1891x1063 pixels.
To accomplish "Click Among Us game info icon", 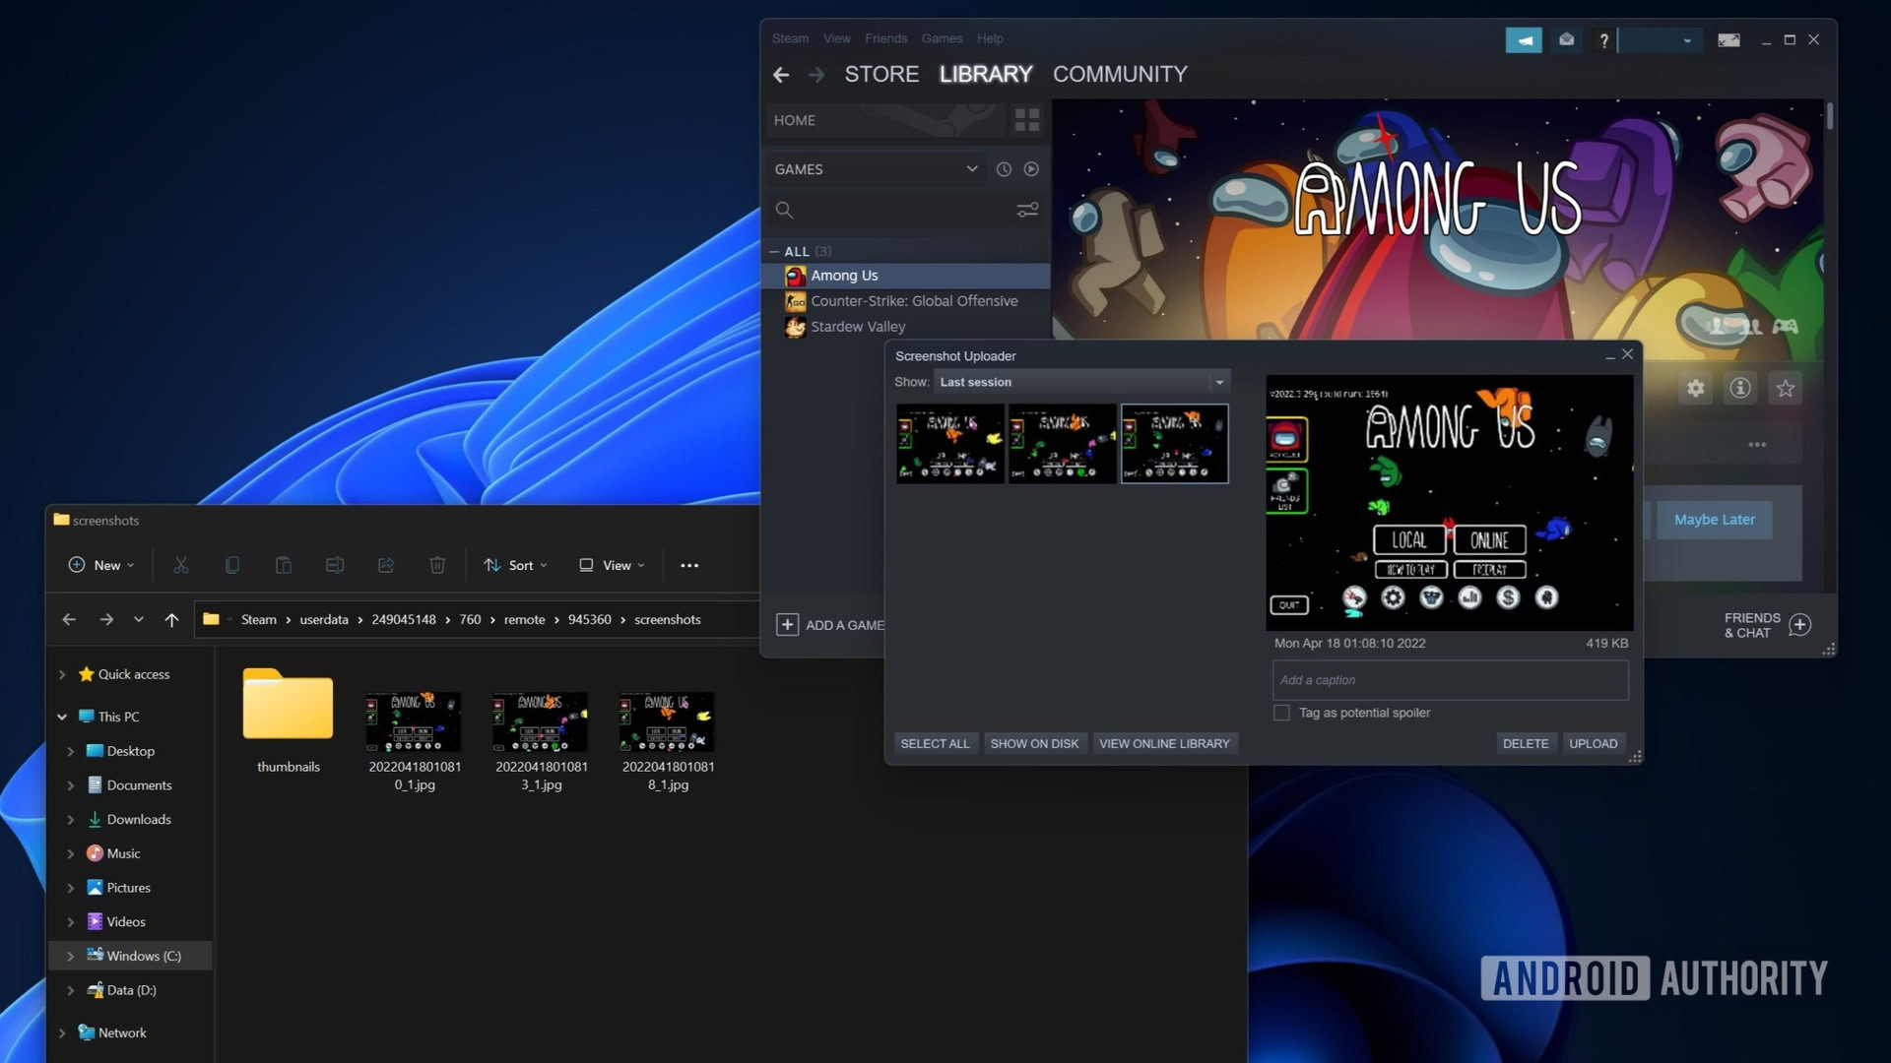I will (x=1740, y=388).
